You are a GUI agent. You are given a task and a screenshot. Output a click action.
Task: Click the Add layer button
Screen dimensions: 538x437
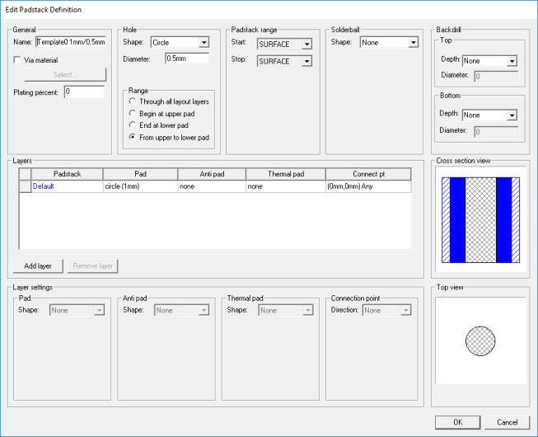(x=38, y=266)
